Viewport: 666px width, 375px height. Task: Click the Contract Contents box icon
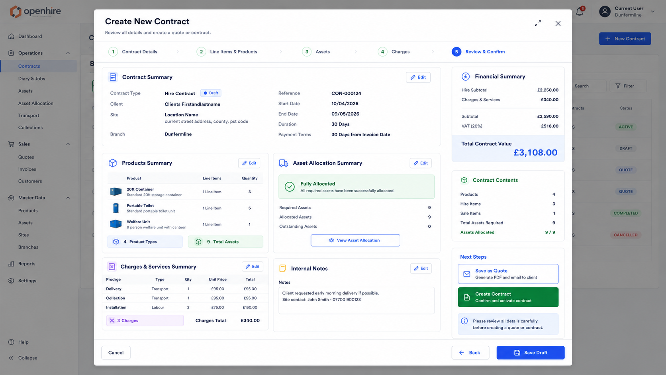point(464,180)
